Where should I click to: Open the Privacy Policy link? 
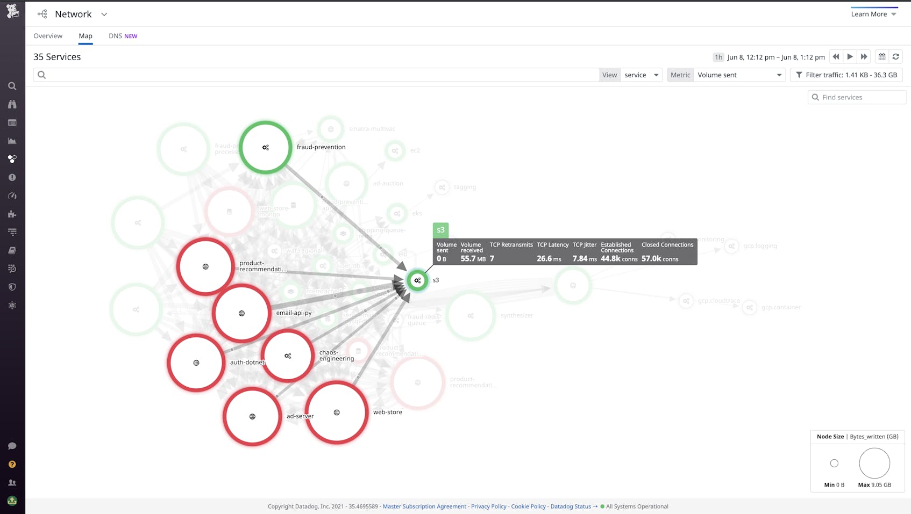(488, 506)
